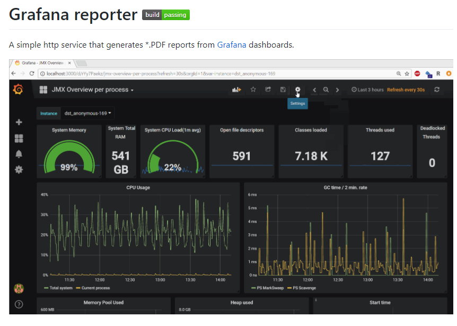Screen dimensions: 457x326
Task: Click the new tab button in browser
Action: tap(81, 63)
